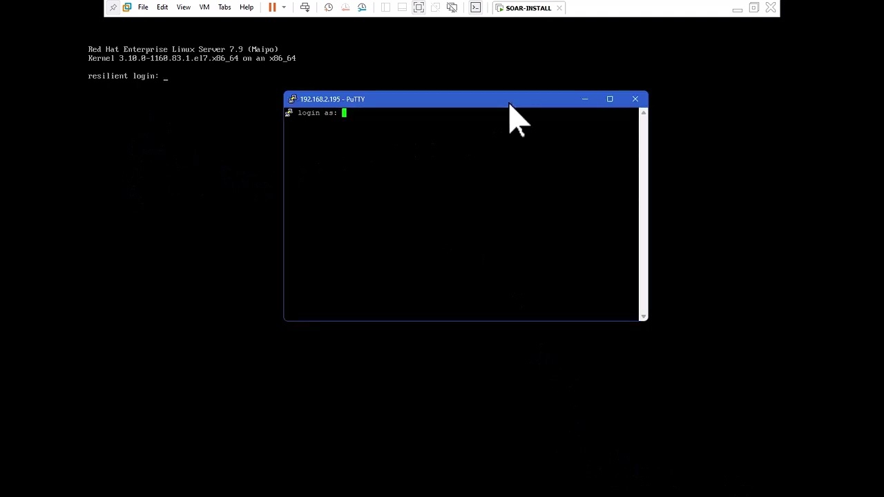Click the 'login as:' prompt in PuTTY
Image resolution: width=884 pixels, height=497 pixels.
click(x=318, y=113)
